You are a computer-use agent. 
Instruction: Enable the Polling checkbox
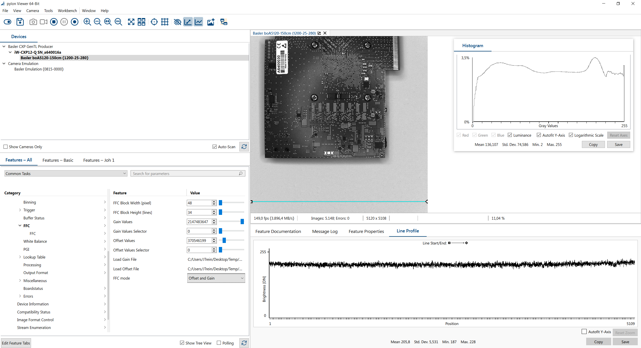219,343
